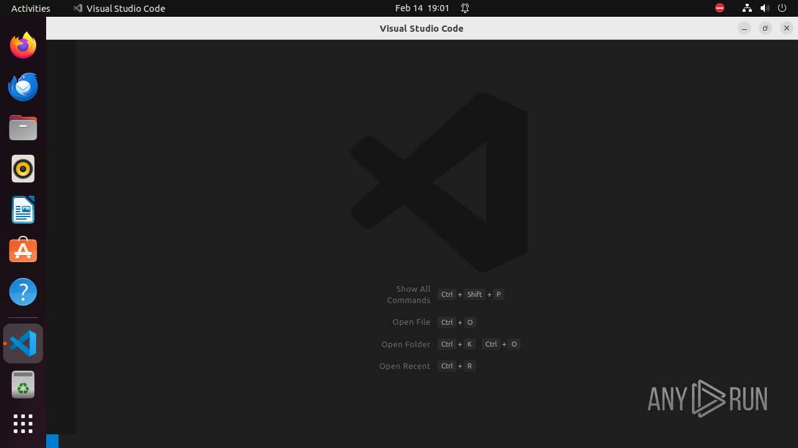Image resolution: width=798 pixels, height=448 pixels.
Task: Click the red do-not-disturb indicator icon
Action: [719, 8]
